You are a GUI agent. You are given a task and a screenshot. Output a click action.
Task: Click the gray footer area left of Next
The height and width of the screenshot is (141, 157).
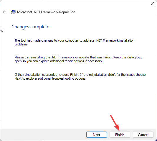coord(43,135)
